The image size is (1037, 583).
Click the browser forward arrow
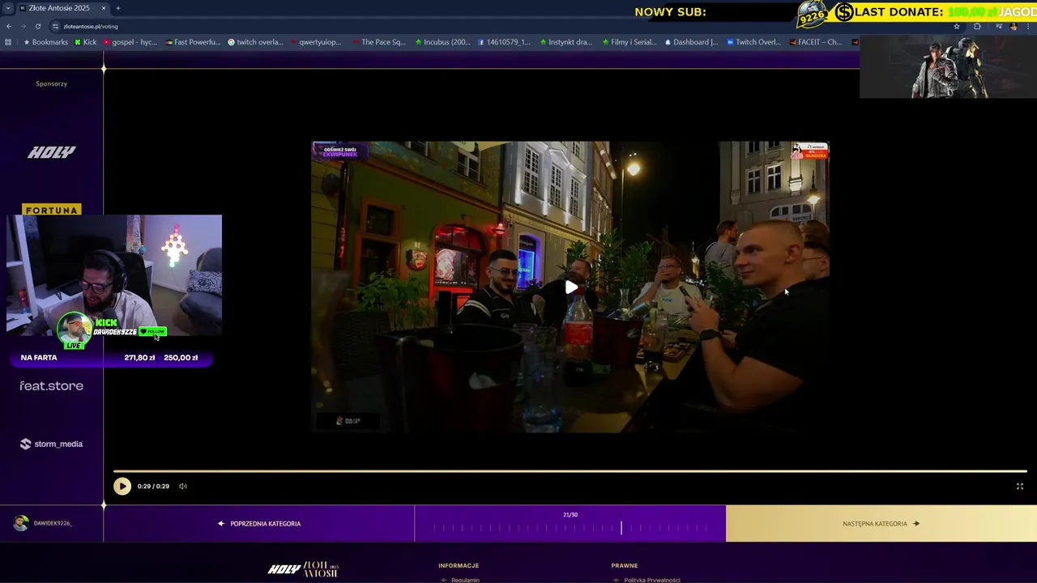coord(23,26)
